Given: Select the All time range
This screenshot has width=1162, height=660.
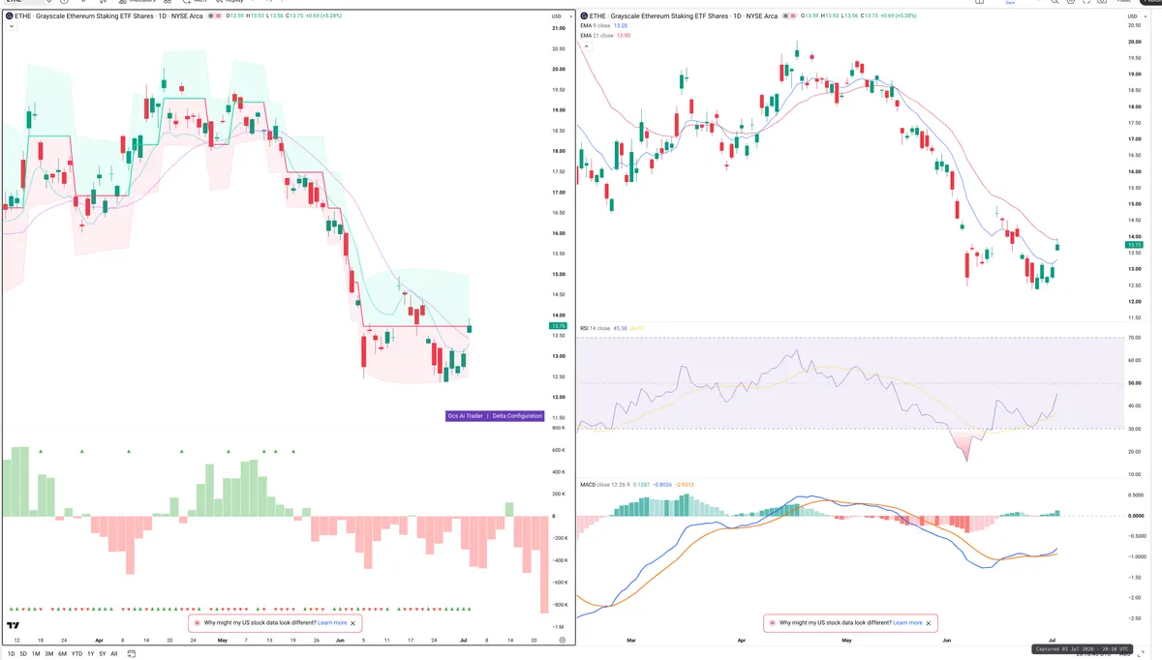Looking at the screenshot, I should pyautogui.click(x=114, y=654).
